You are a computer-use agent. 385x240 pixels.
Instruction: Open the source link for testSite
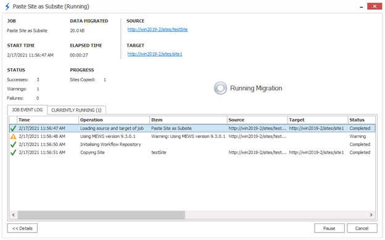[x=157, y=30]
